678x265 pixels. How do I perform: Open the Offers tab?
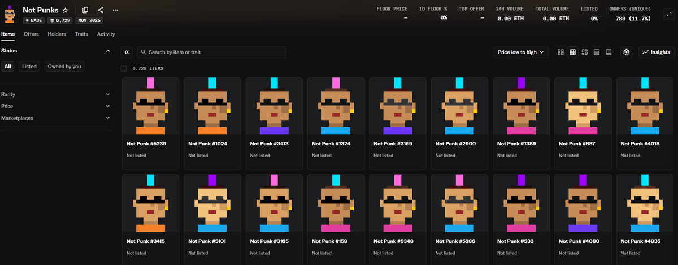point(31,34)
